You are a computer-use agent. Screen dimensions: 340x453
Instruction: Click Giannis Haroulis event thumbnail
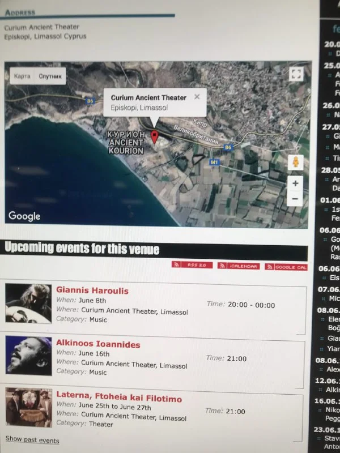click(x=28, y=303)
